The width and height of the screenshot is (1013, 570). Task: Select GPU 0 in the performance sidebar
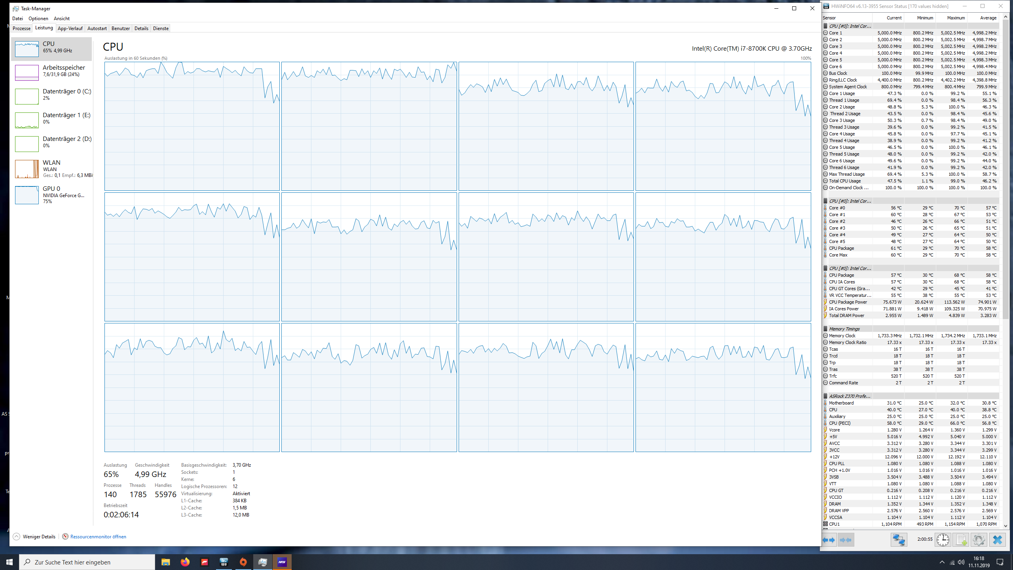point(51,195)
